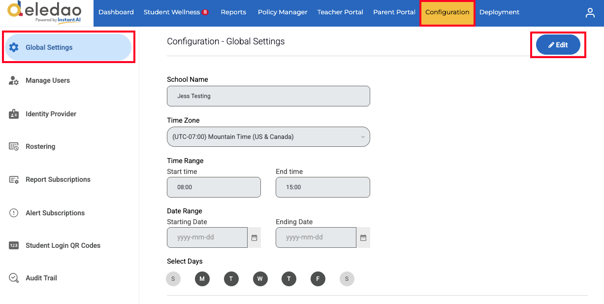604x304 pixels.
Task: Select Global Settings in the sidebar
Action: (68, 47)
